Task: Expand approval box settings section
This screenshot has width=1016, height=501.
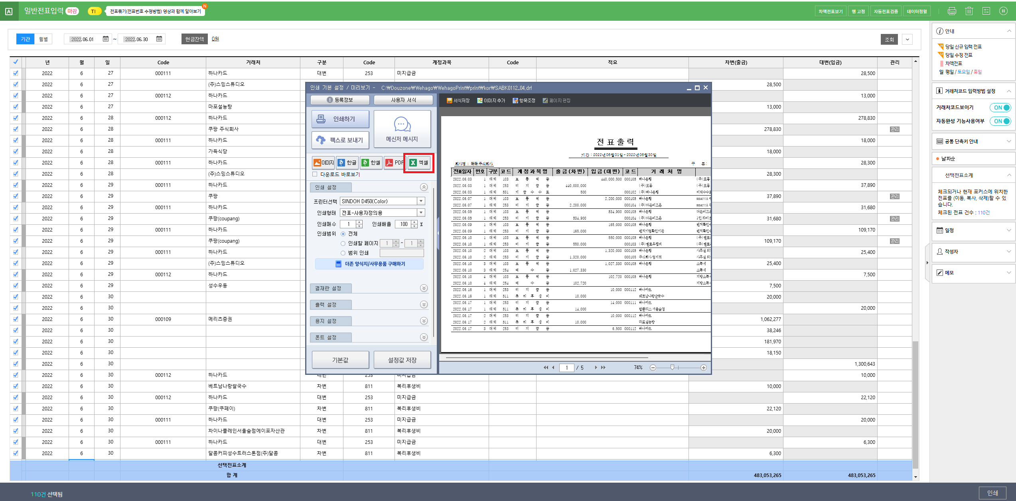Action: 424,288
